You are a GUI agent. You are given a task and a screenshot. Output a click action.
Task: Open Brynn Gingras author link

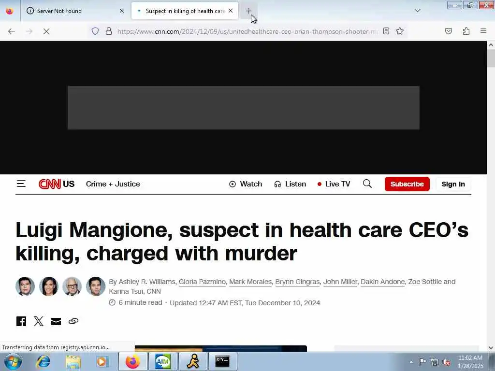tap(297, 282)
